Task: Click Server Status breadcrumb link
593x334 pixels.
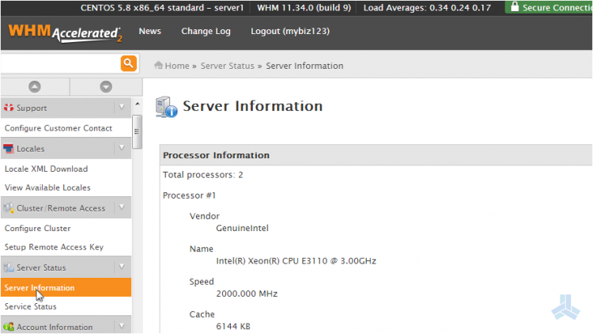Action: tap(227, 66)
